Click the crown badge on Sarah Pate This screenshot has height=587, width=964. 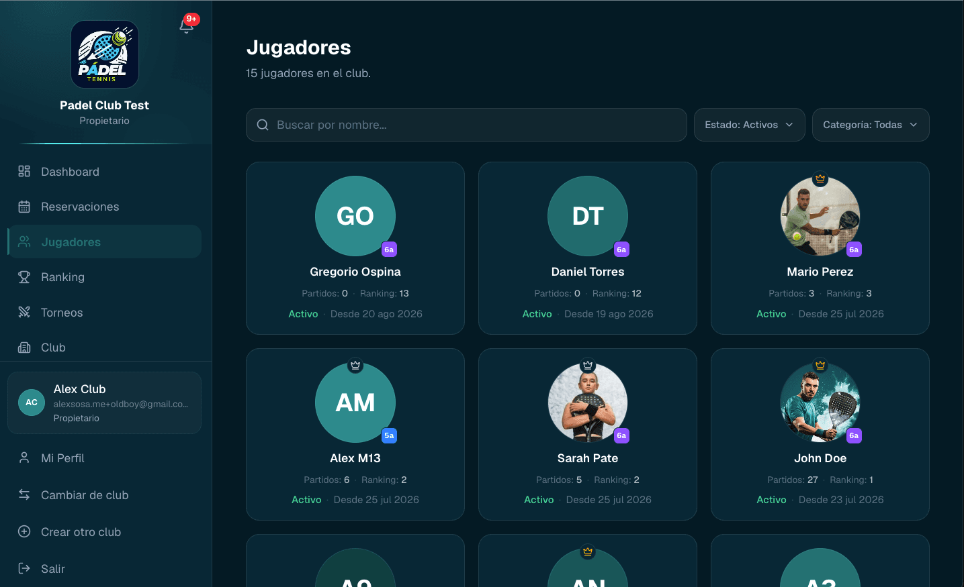(588, 366)
